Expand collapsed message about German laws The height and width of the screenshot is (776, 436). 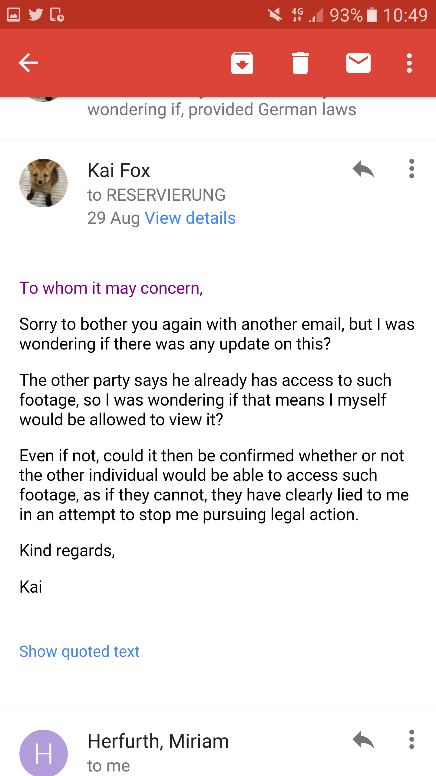pos(222,110)
